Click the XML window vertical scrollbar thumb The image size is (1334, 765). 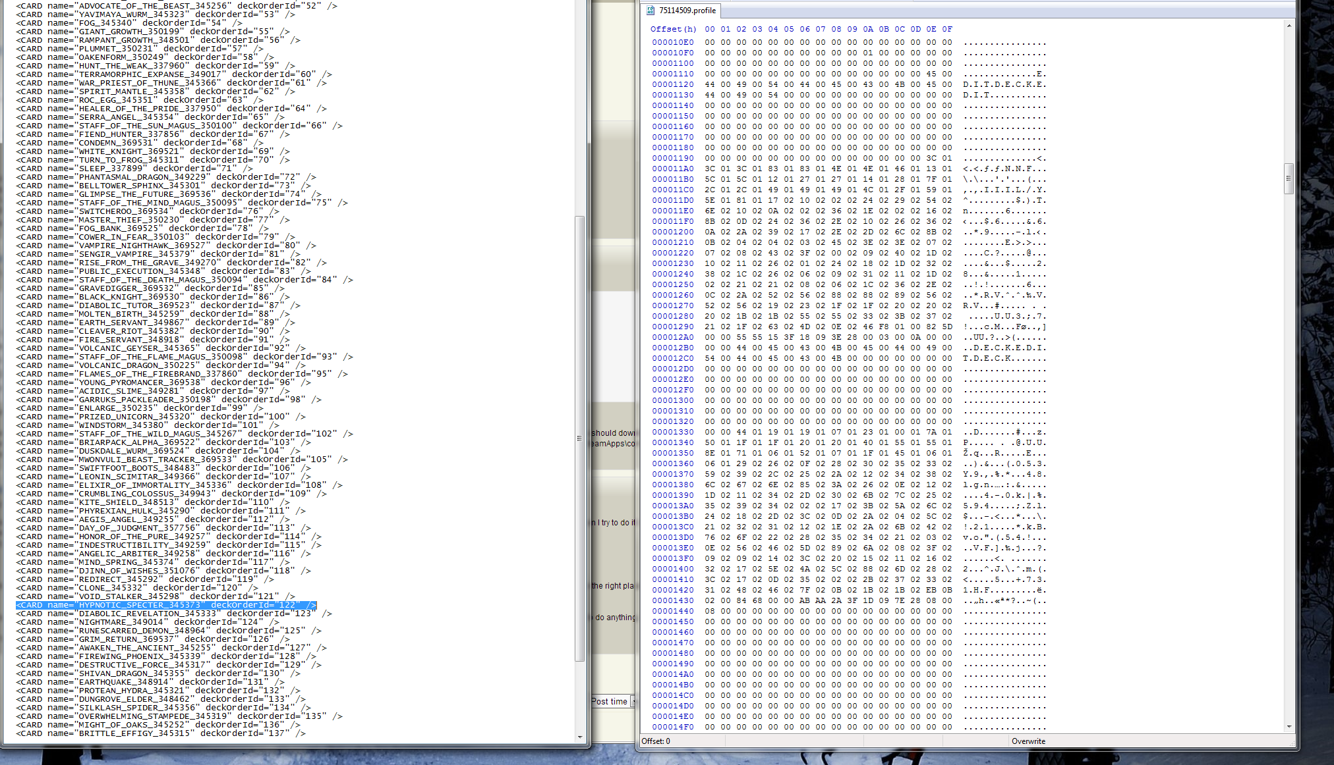pyautogui.click(x=580, y=438)
